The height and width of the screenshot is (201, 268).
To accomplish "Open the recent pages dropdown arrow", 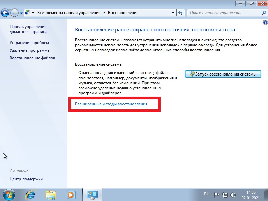I will point(21,13).
